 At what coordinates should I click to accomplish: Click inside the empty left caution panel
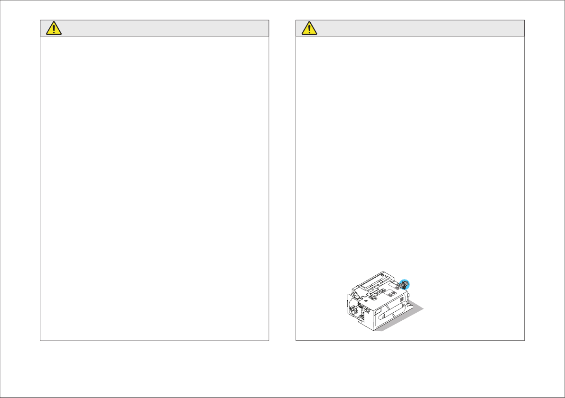[x=154, y=188]
